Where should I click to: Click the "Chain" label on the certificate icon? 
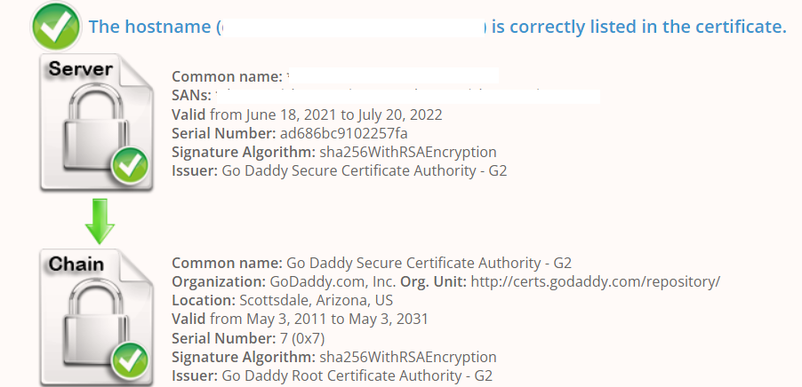[76, 264]
